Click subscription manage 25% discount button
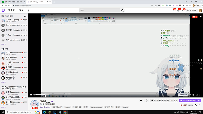The image size is (203, 114). pyautogui.click(x=164, y=100)
